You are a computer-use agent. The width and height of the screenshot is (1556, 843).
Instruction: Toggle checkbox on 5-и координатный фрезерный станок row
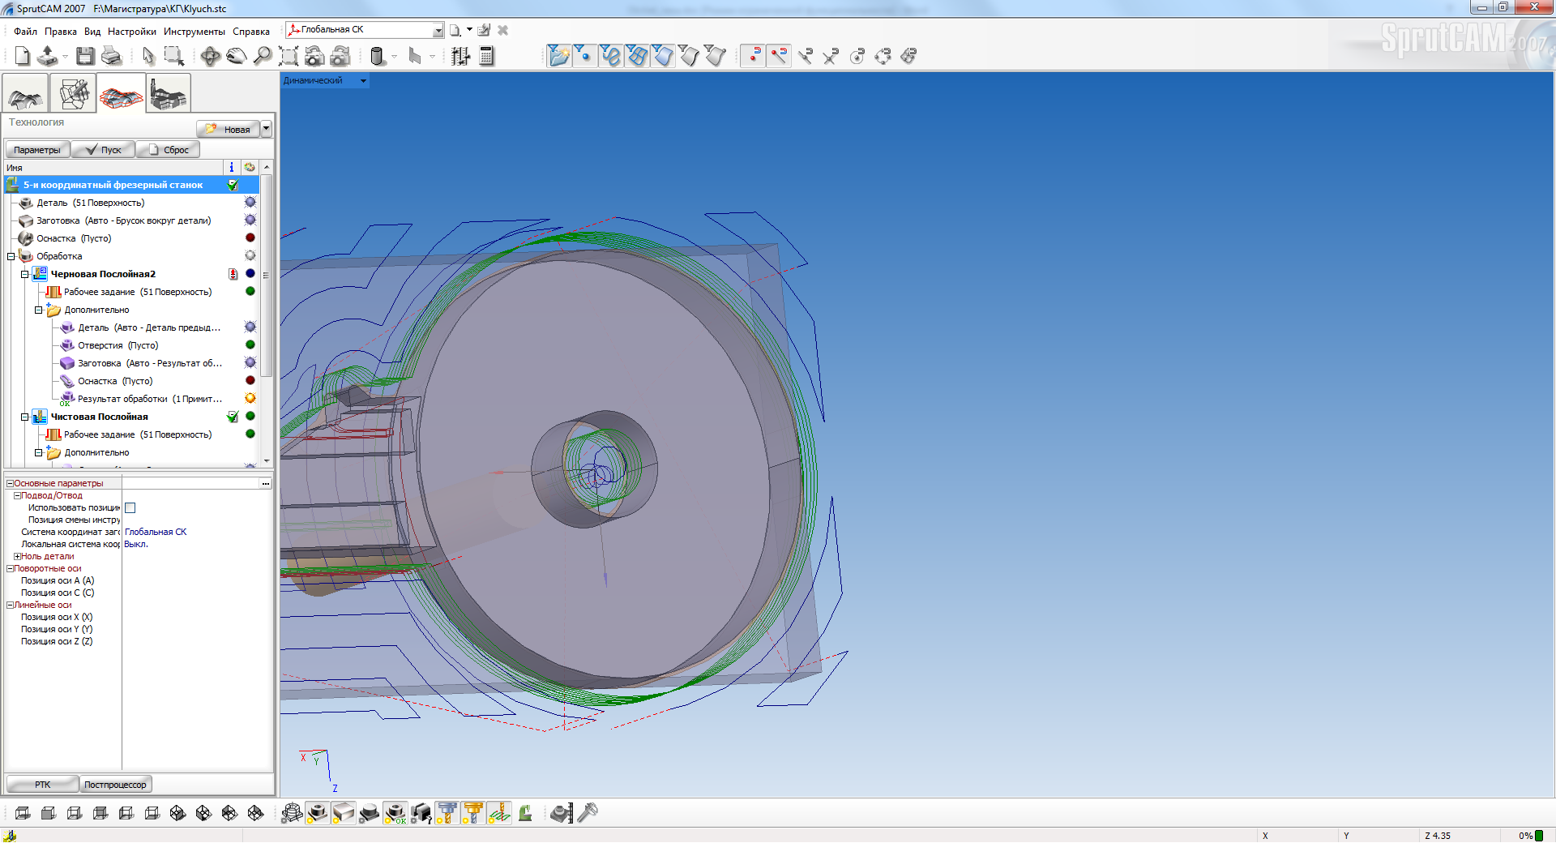tap(233, 185)
